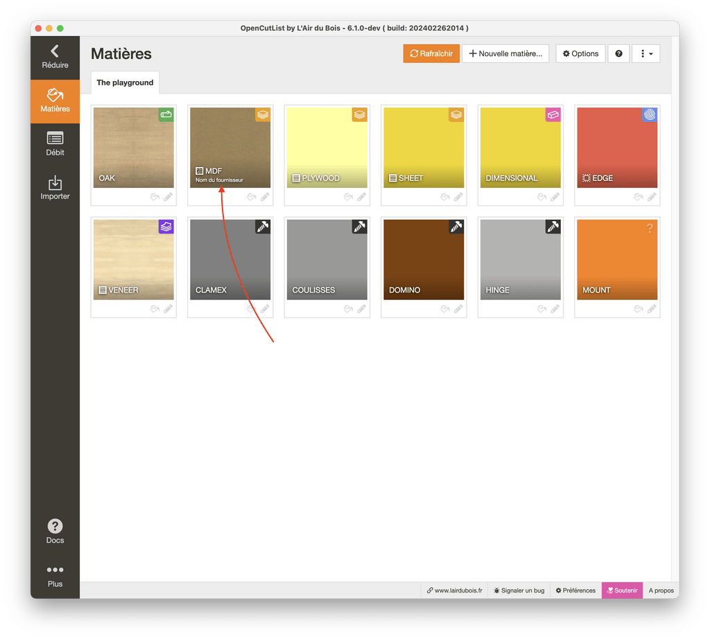Click edit pencil icon under DOMINO
This screenshot has height=639, width=710.
(x=458, y=309)
